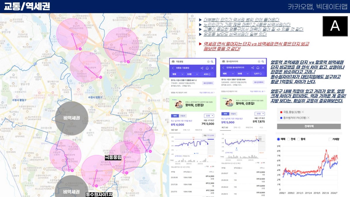Click the blue swatch next to 동수원자이1차(35평)
This screenshot has width=350, height=197.
coord(281,118)
